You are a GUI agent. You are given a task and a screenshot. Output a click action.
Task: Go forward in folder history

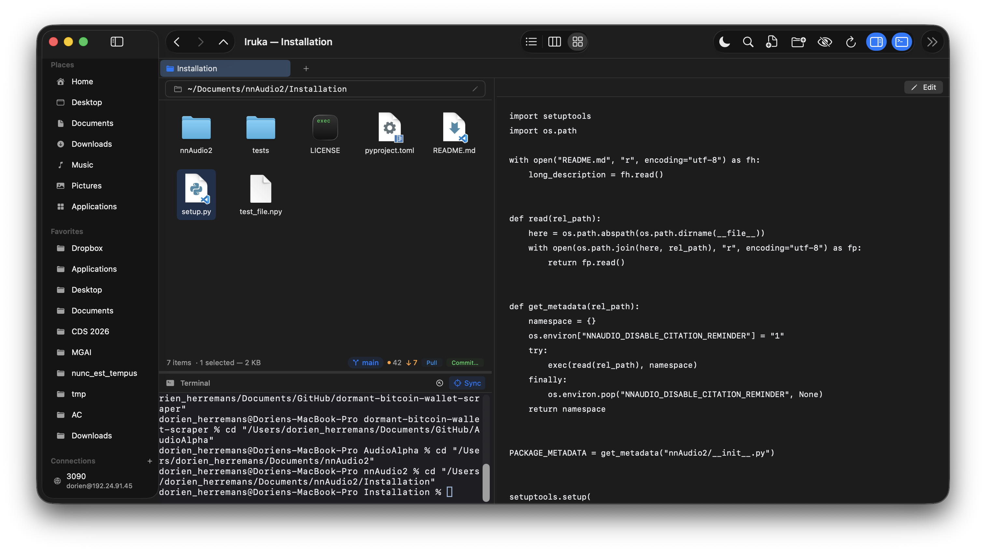[x=200, y=42]
